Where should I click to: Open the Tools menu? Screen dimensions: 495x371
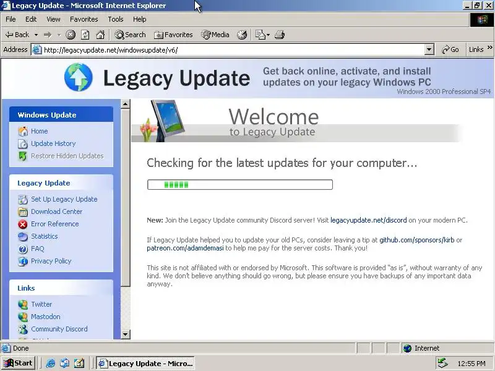pos(116,19)
